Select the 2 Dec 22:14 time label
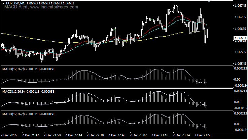Image resolution: width=248 pixels, height=140 pixels. tap(74, 135)
